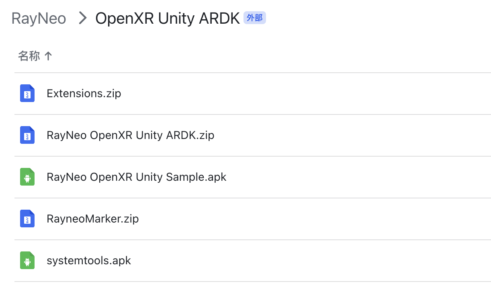The width and height of the screenshot is (491, 290).
Task: Open the systemtools.apk file name
Action: [x=89, y=261]
